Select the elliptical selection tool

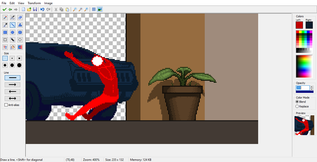(20, 40)
